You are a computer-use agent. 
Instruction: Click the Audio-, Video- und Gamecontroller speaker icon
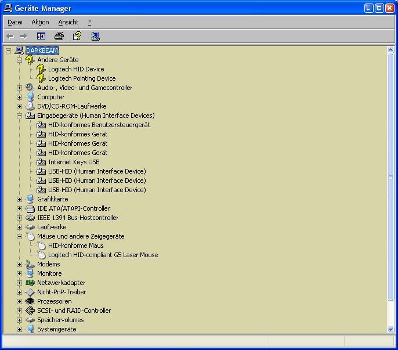[x=30, y=88]
